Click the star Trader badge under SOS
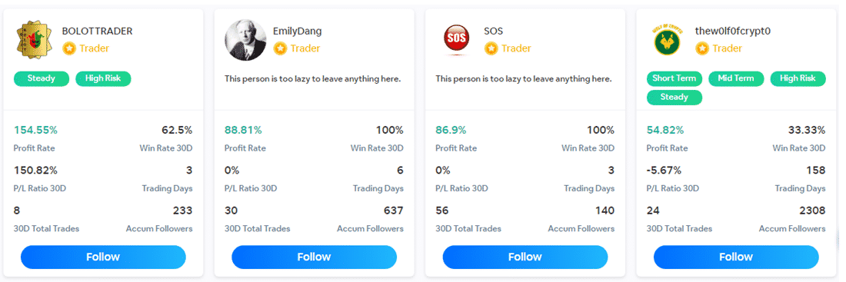Image resolution: width=846 pixels, height=282 pixels. pyautogui.click(x=508, y=48)
